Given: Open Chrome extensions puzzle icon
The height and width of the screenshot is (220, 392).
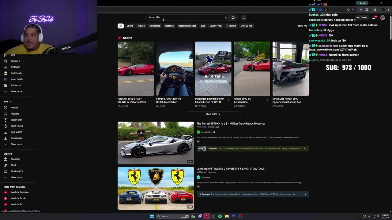Looking at the screenshot, I should point(367,9).
